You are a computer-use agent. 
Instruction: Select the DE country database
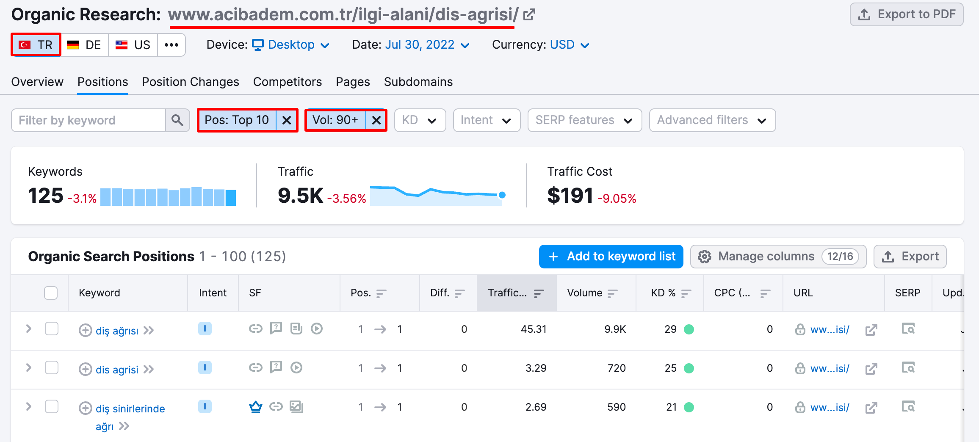pos(84,45)
